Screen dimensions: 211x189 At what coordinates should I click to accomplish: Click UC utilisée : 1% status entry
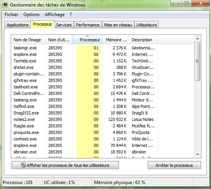59,182
